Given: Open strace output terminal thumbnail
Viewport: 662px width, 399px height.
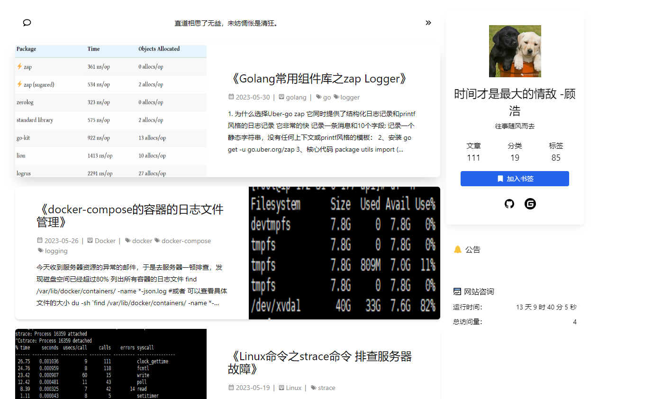Looking at the screenshot, I should coord(111,364).
